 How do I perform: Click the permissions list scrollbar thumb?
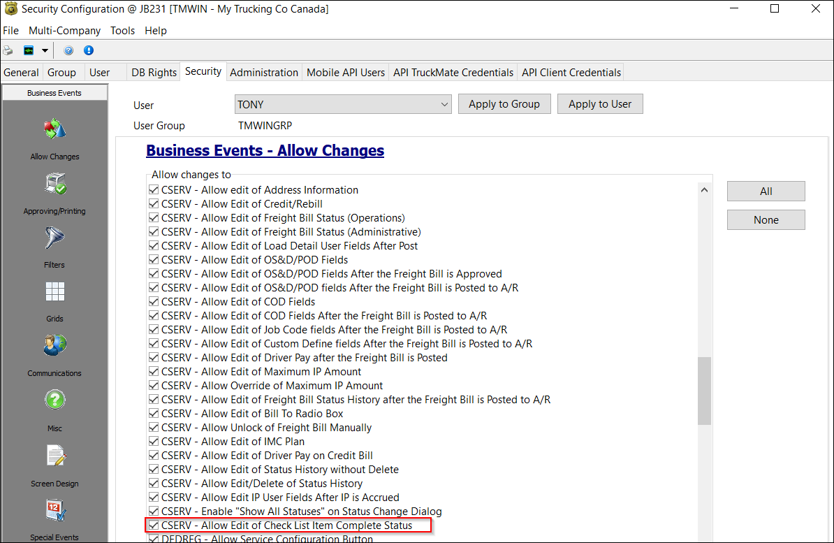(704, 391)
